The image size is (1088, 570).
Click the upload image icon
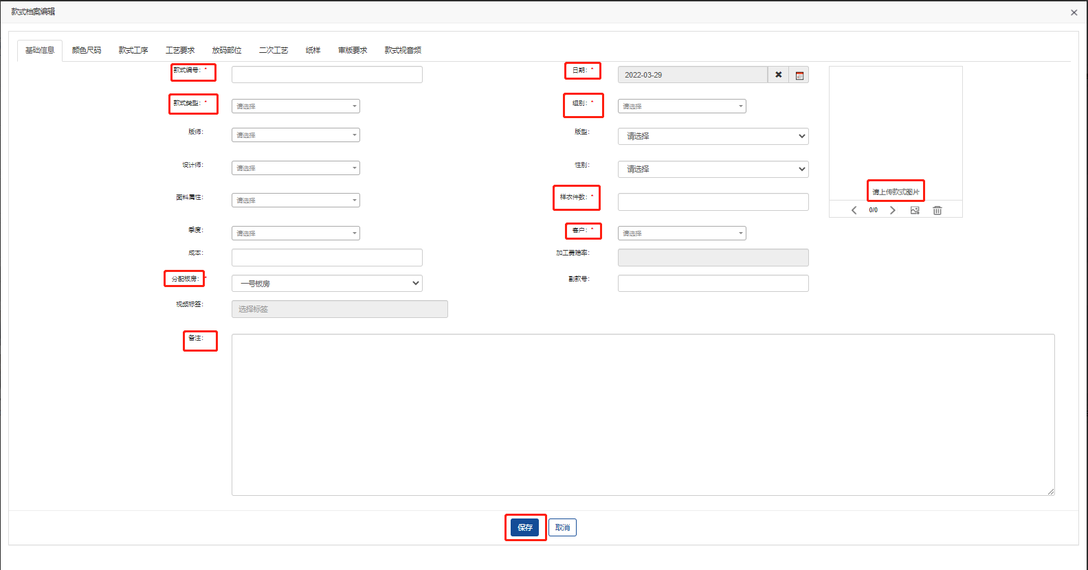coord(915,210)
